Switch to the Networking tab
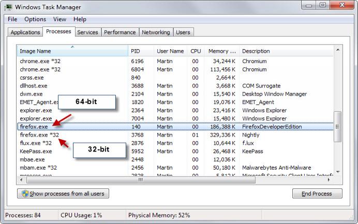The height and width of the screenshot is (224, 358). [156, 32]
